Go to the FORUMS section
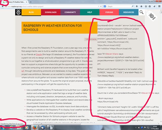This screenshot has width=162, height=130. (x=109, y=12)
